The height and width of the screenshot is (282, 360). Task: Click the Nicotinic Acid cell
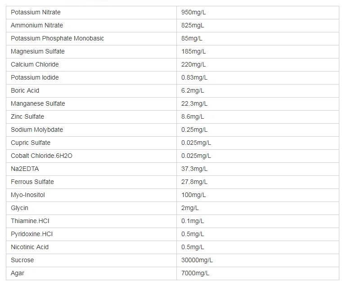pyautogui.click(x=30, y=247)
